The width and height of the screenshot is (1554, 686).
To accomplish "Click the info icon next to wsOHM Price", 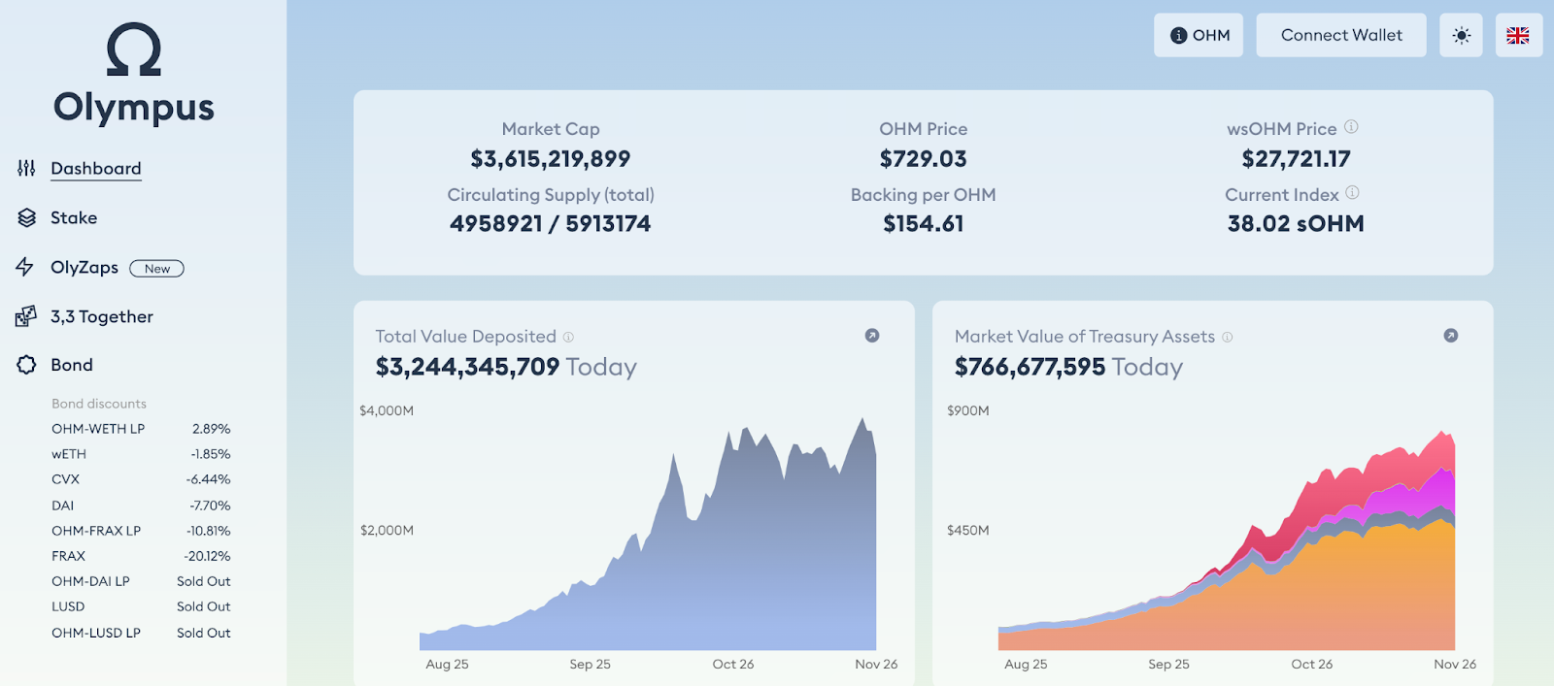I will 1351,126.
